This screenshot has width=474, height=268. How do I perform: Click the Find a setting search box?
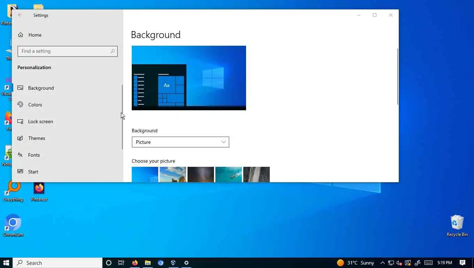point(68,51)
